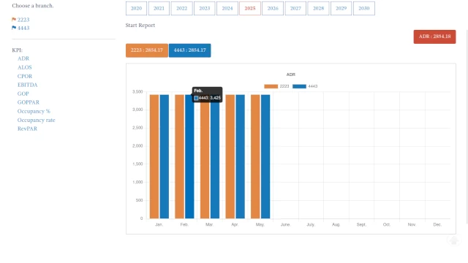
Task: Open the ADR KPI
Action: [x=23, y=58]
